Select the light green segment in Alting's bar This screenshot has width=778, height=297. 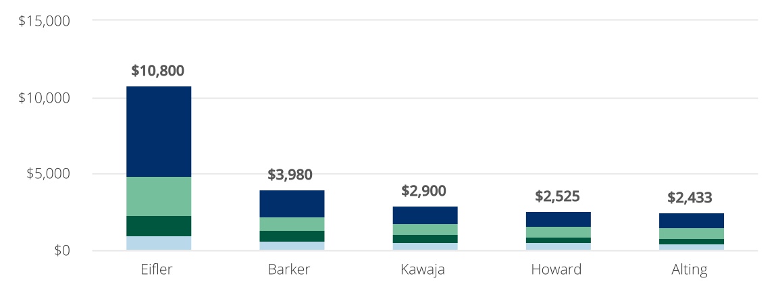(690, 234)
